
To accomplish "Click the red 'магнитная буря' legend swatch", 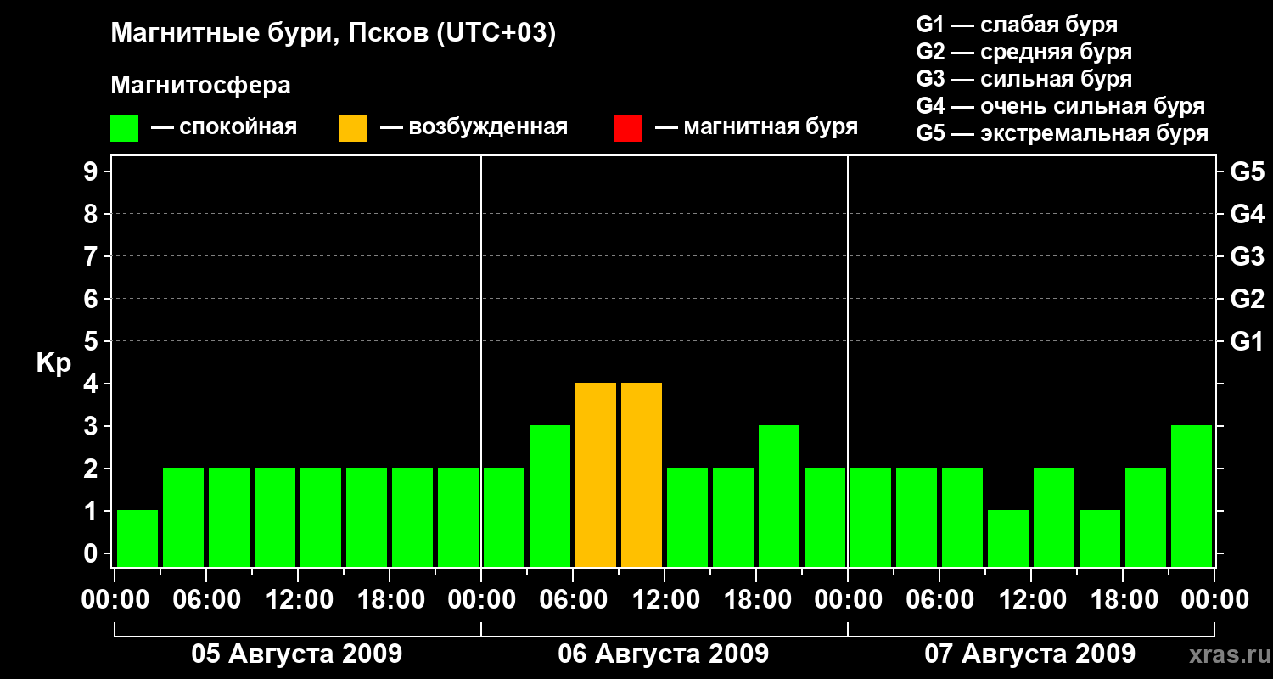I will (628, 128).
